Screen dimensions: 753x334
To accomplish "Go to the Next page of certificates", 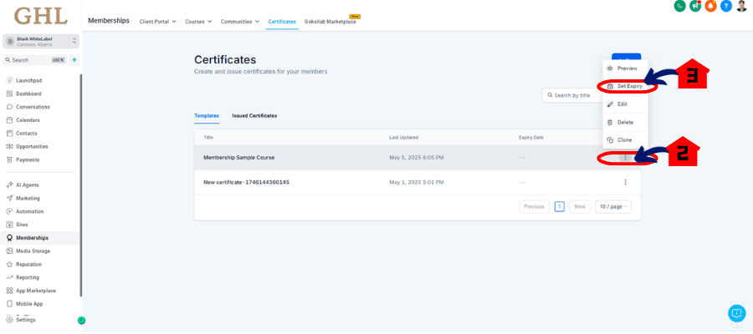I will tap(580, 206).
